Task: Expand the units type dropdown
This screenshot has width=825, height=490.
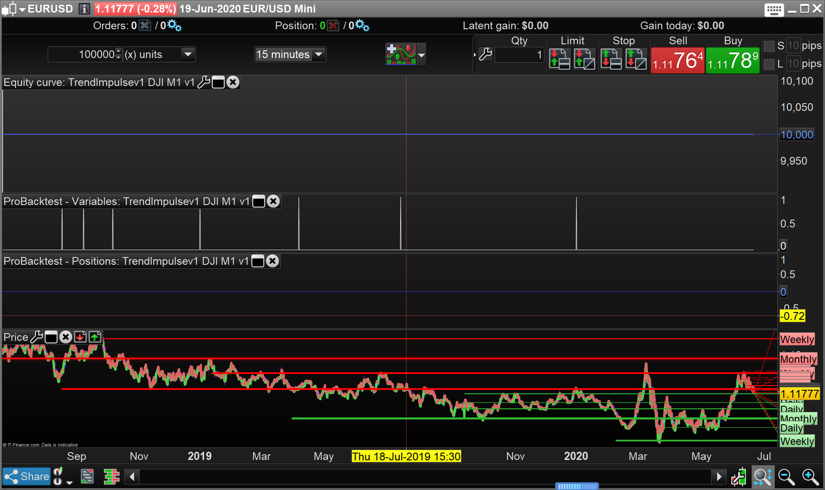Action: point(188,55)
